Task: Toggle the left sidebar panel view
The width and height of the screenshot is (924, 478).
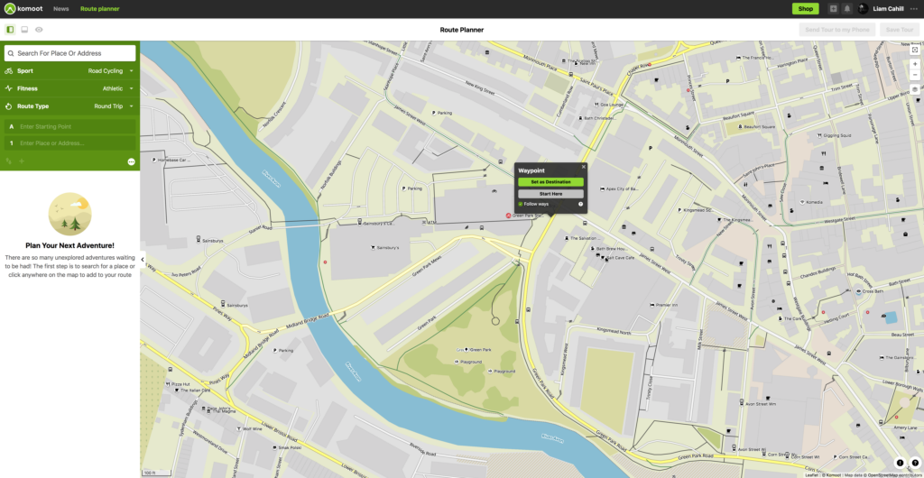Action: click(x=10, y=30)
